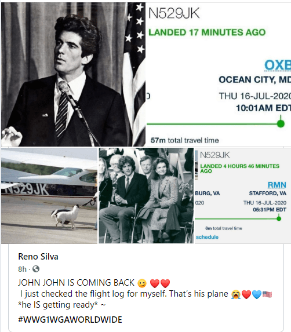Image resolution: width=291 pixels, height=332 pixels.
Task: Click the 8h post timestamp
Action: click(x=22, y=269)
